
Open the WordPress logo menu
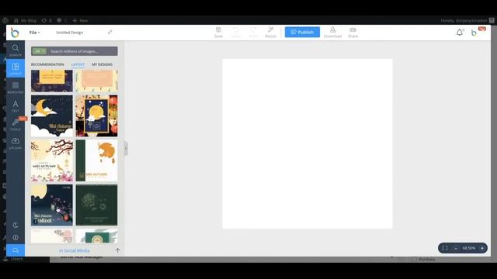pyautogui.click(x=5, y=20)
